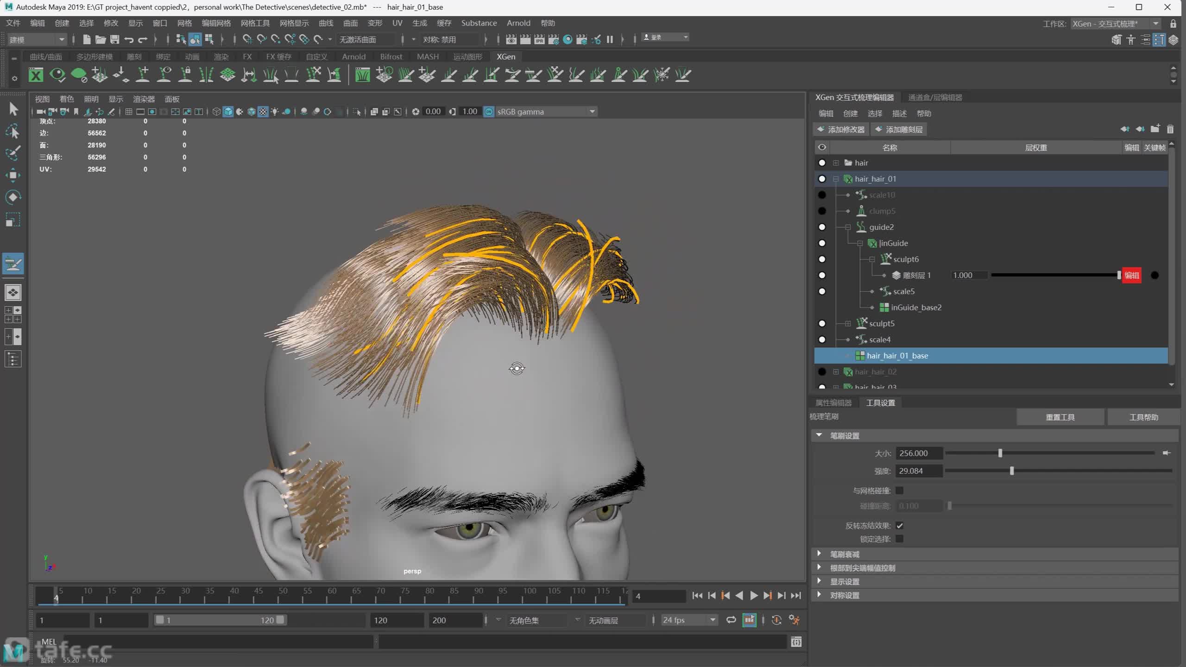Open the 24 fps frame rate dropdown
This screenshot has height=667, width=1186.
689,620
